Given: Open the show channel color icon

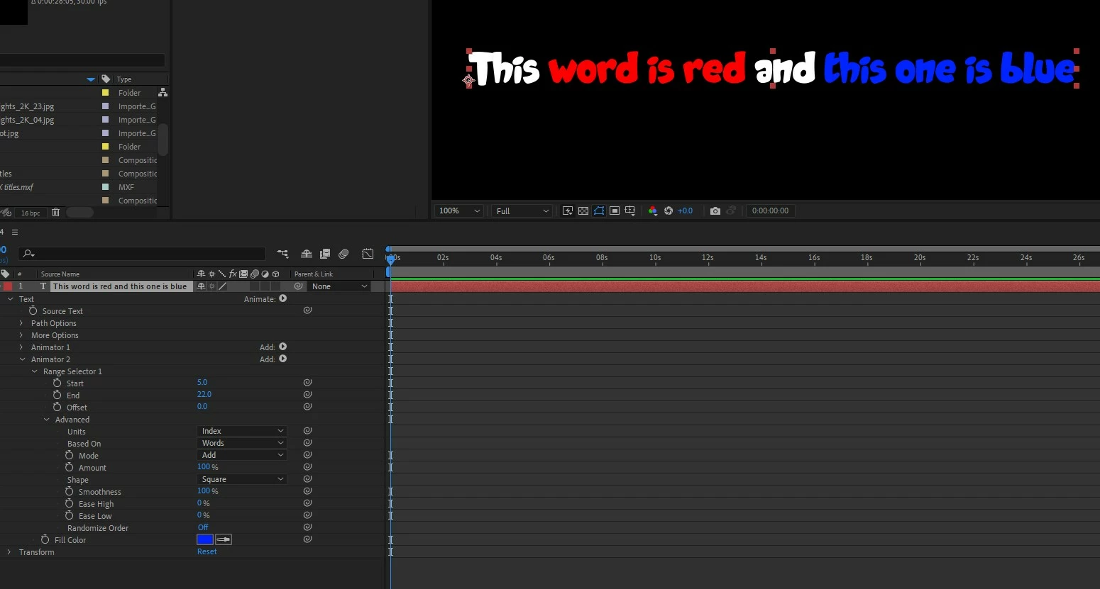Looking at the screenshot, I should pos(653,211).
